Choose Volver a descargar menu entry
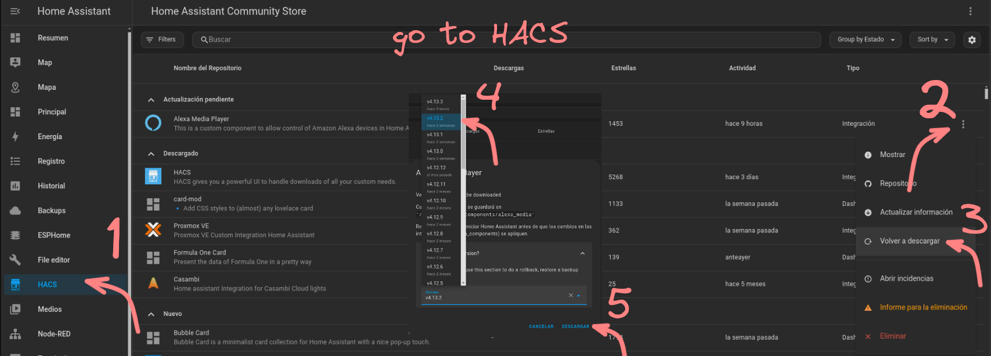 pos(916,241)
